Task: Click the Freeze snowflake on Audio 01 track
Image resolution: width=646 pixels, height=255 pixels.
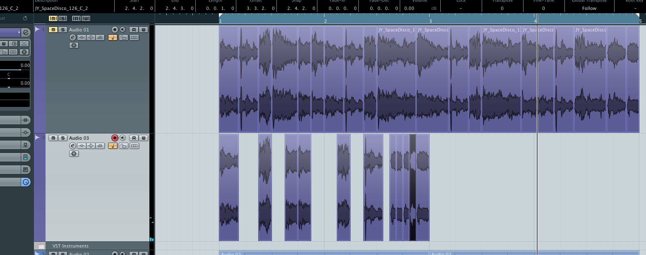Action: point(74,45)
